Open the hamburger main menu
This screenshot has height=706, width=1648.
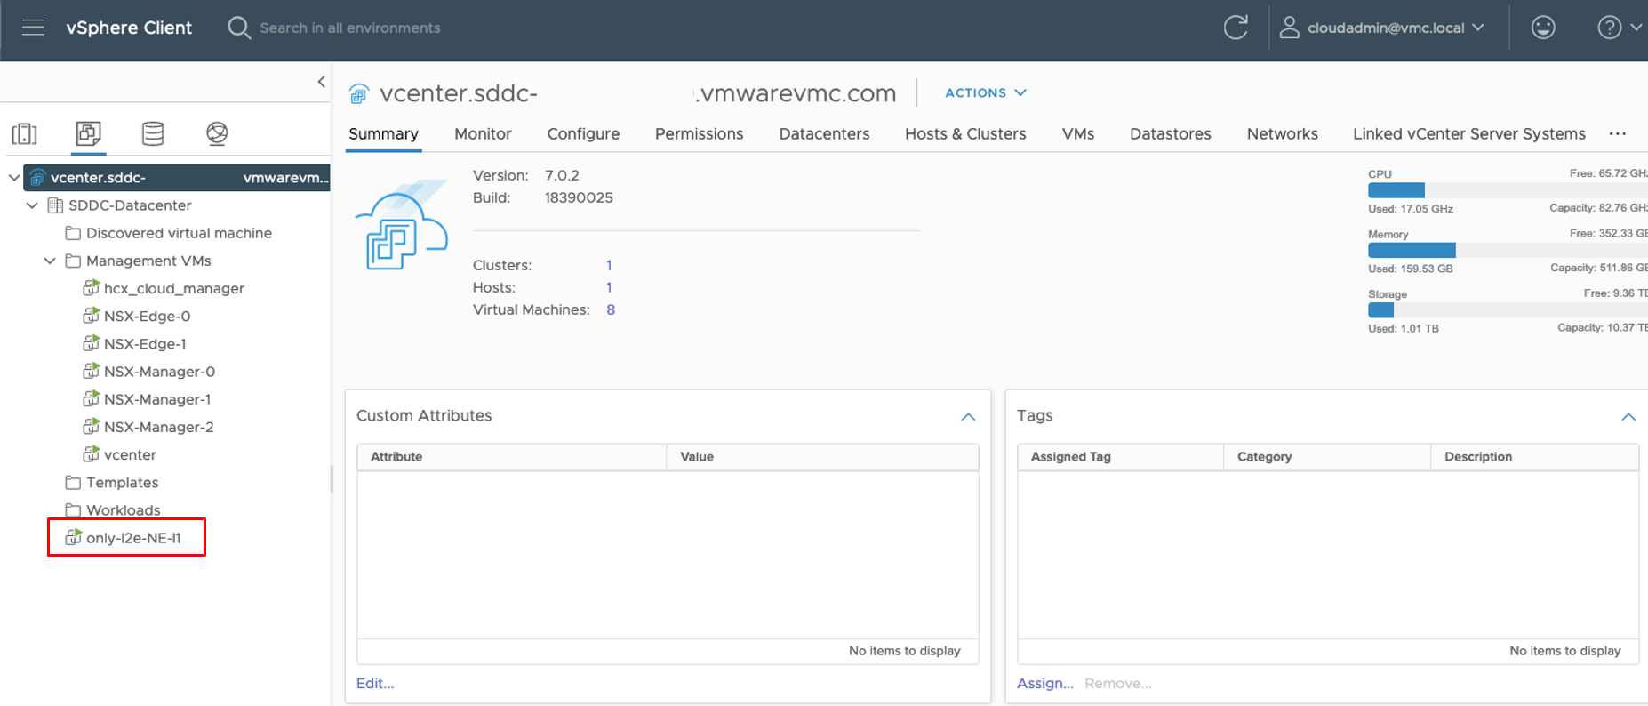tap(33, 28)
